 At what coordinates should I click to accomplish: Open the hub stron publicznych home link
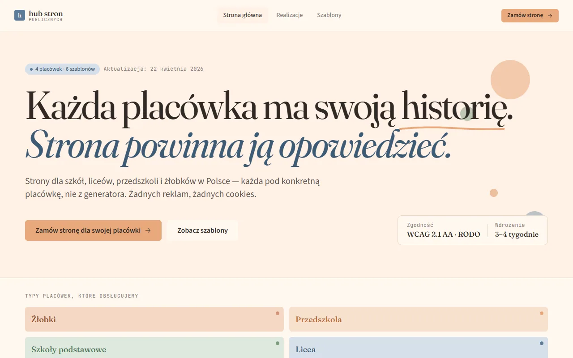coord(38,16)
